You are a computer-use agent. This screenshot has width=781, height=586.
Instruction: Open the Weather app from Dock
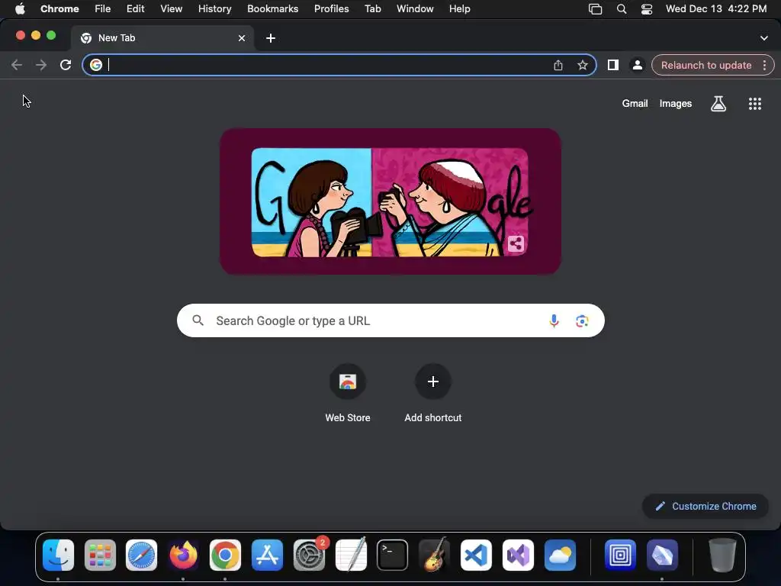[560, 555]
